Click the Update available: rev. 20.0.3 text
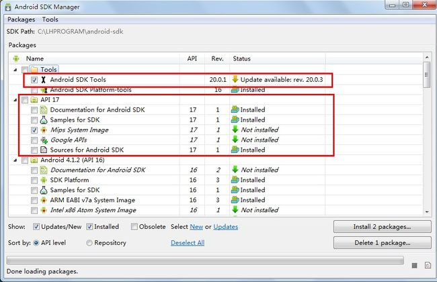The image size is (437, 282). tap(282, 80)
